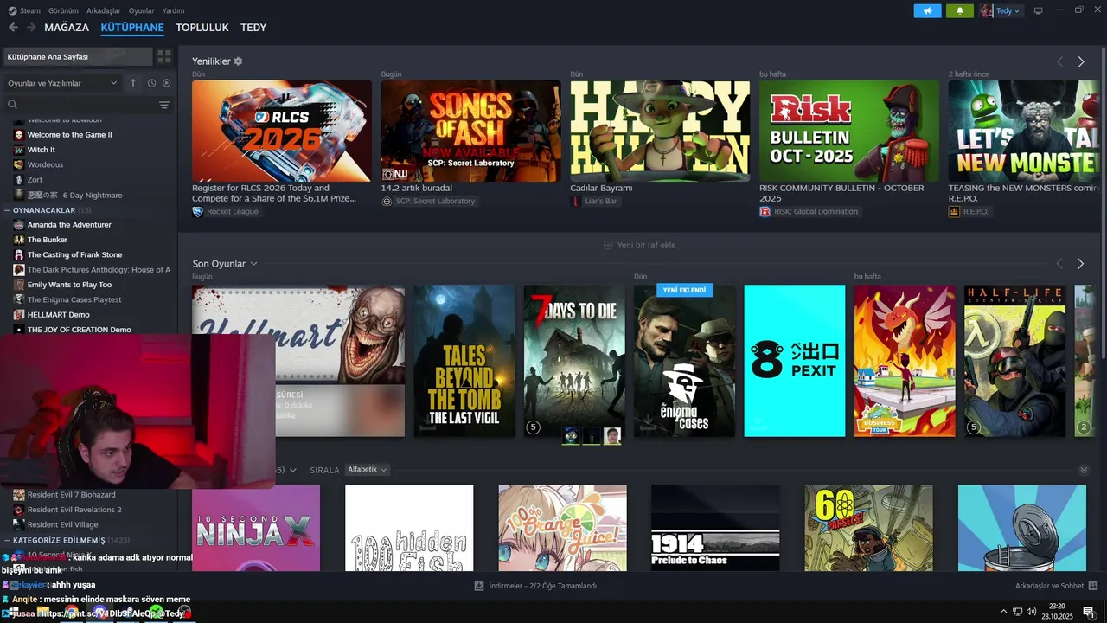Screen dimensions: 1107x623
Task: Open the blue announcements megaphone button
Action: [x=927, y=10]
